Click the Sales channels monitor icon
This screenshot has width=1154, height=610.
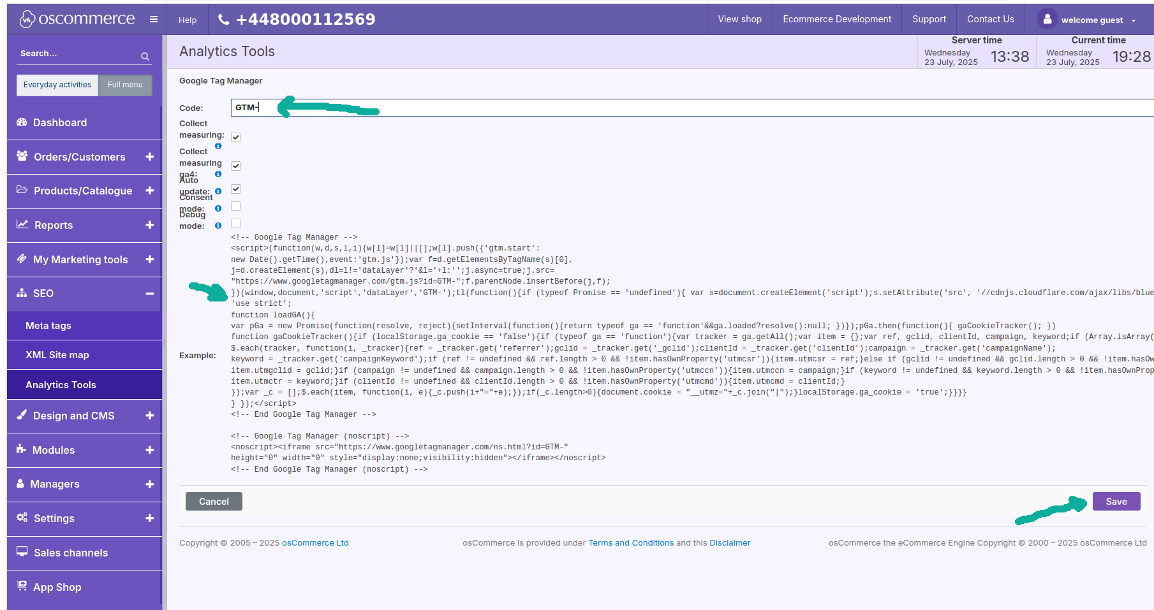(22, 552)
